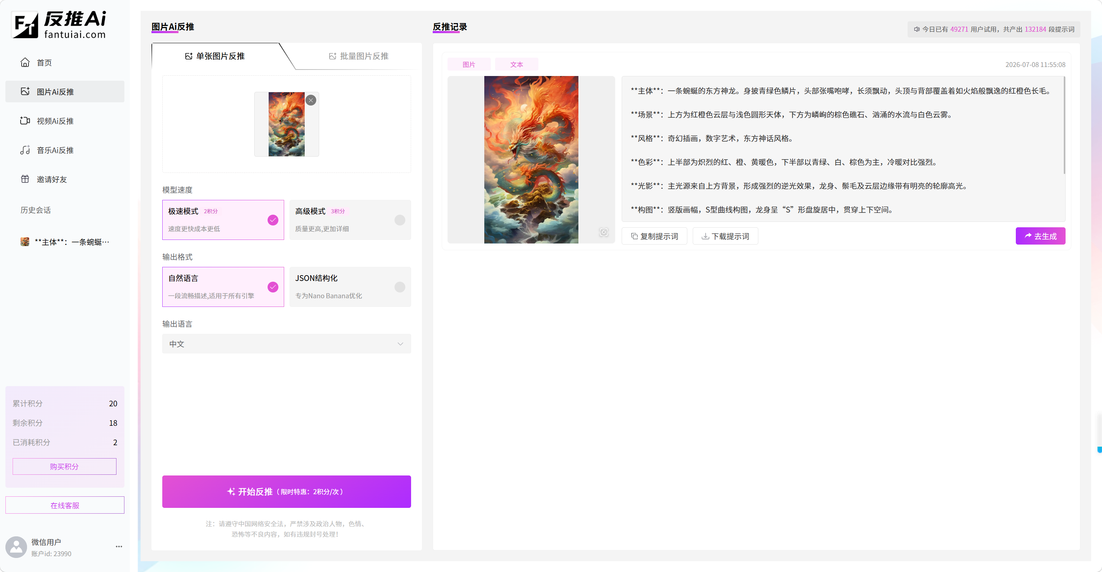The image size is (1102, 572).
Task: Choose JSON结构化 output format
Action: [350, 287]
